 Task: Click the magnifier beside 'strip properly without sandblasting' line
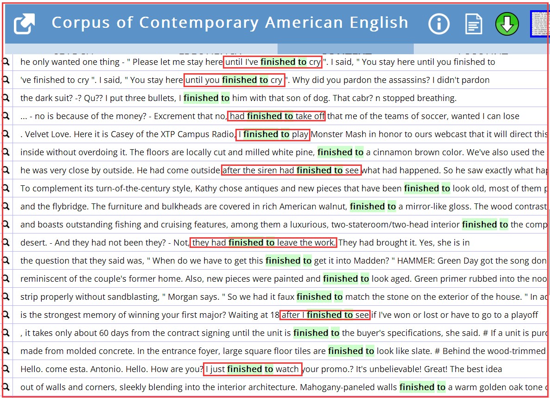[6, 297]
